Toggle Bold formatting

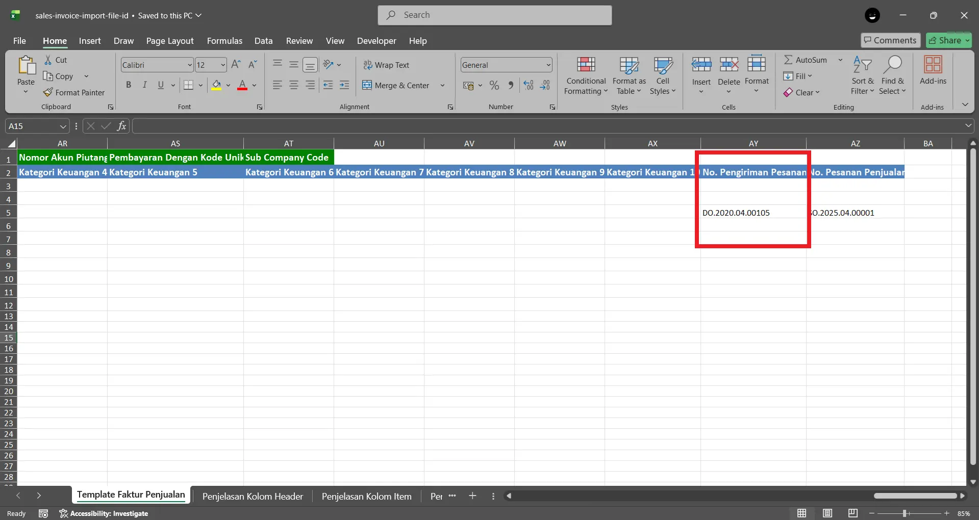pyautogui.click(x=129, y=85)
